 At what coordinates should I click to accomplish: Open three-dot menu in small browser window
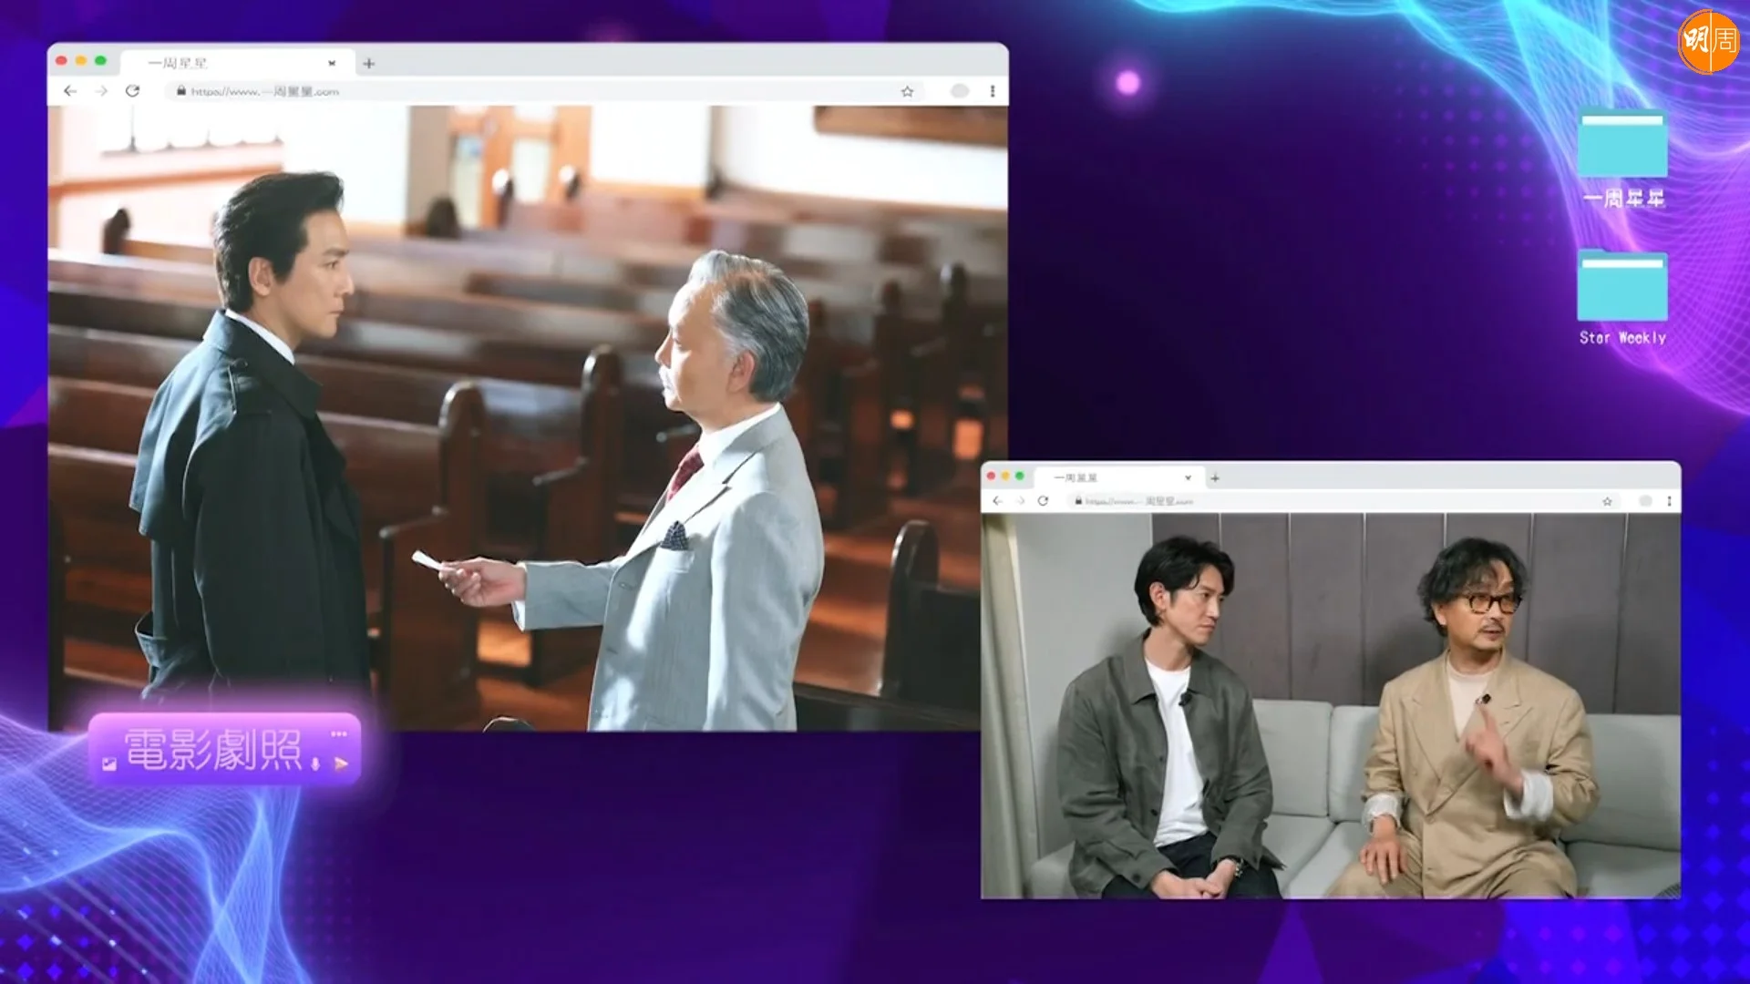click(x=1669, y=501)
